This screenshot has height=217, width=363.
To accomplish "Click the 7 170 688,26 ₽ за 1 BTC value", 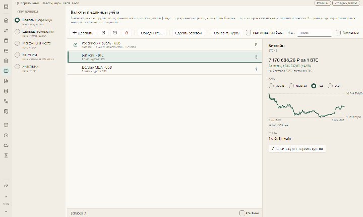I will point(293,60).
